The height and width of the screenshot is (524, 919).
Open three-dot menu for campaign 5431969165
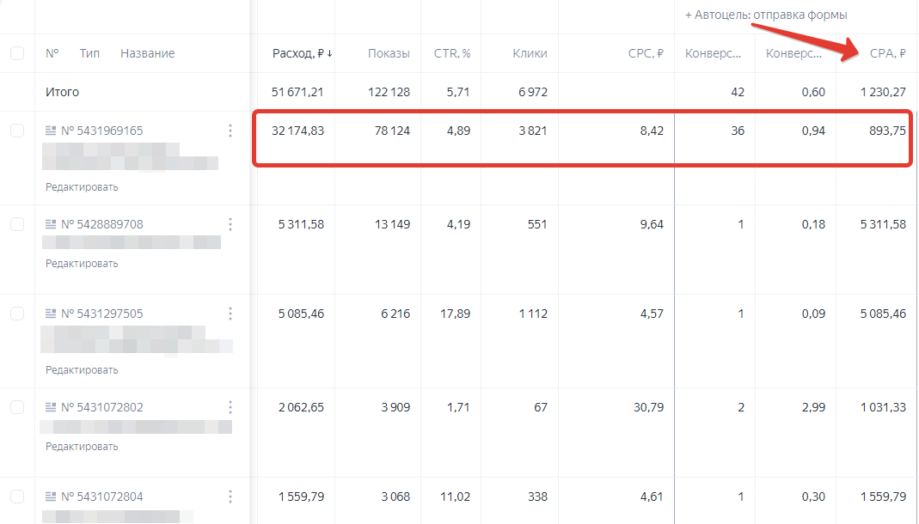point(230,131)
